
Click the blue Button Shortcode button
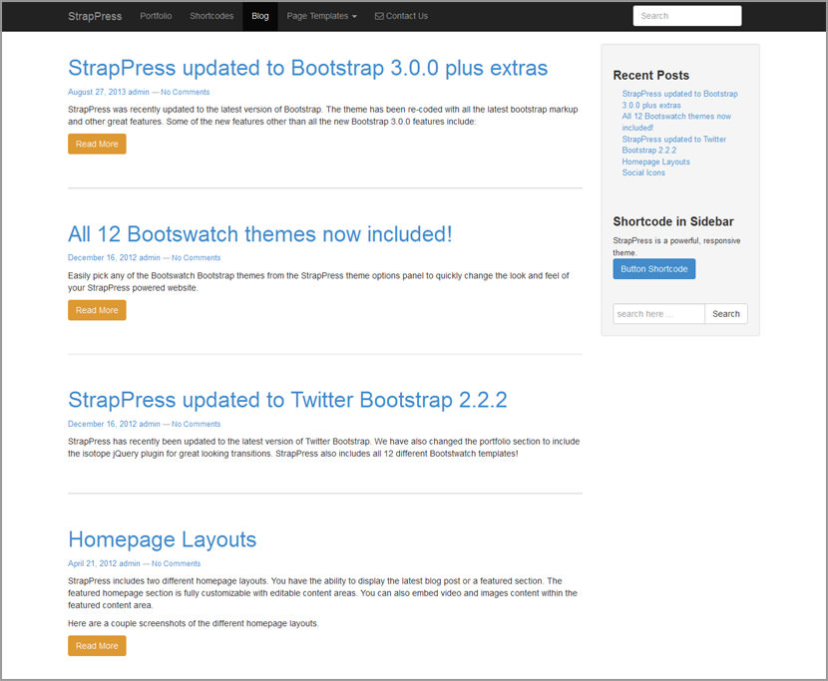point(653,268)
